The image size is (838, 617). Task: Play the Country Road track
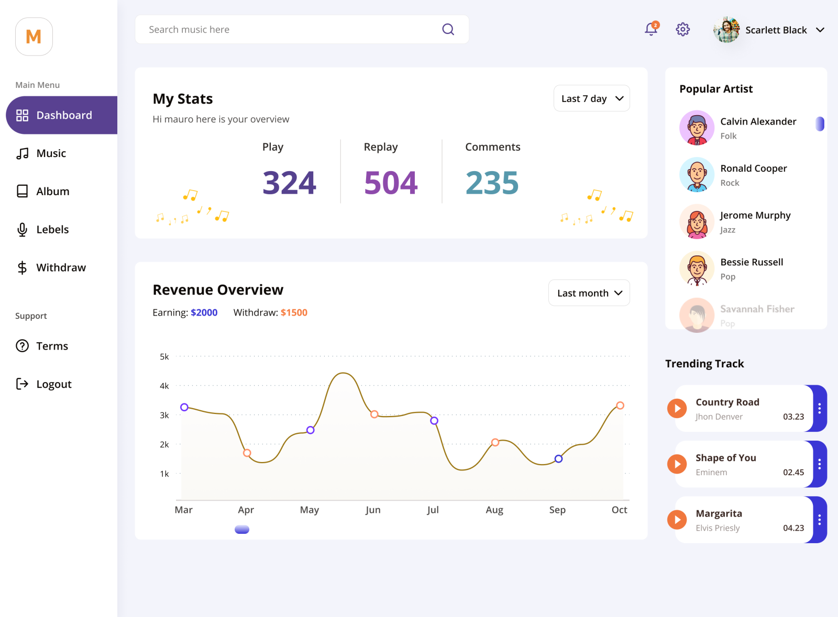[x=677, y=408]
